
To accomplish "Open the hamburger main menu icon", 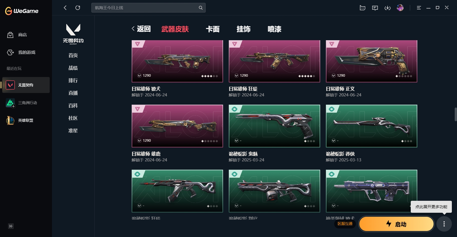I will click(x=419, y=8).
